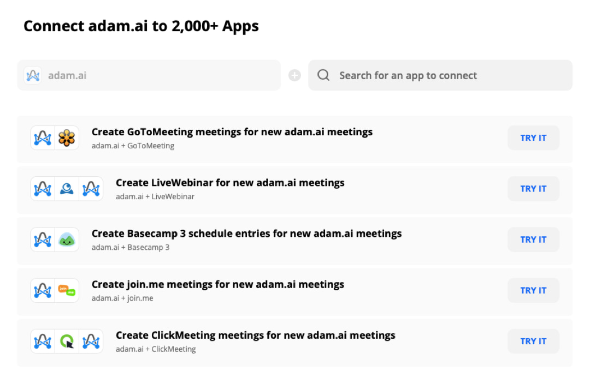Click the last adam.ai icon in LiveWebinar row

tap(91, 189)
